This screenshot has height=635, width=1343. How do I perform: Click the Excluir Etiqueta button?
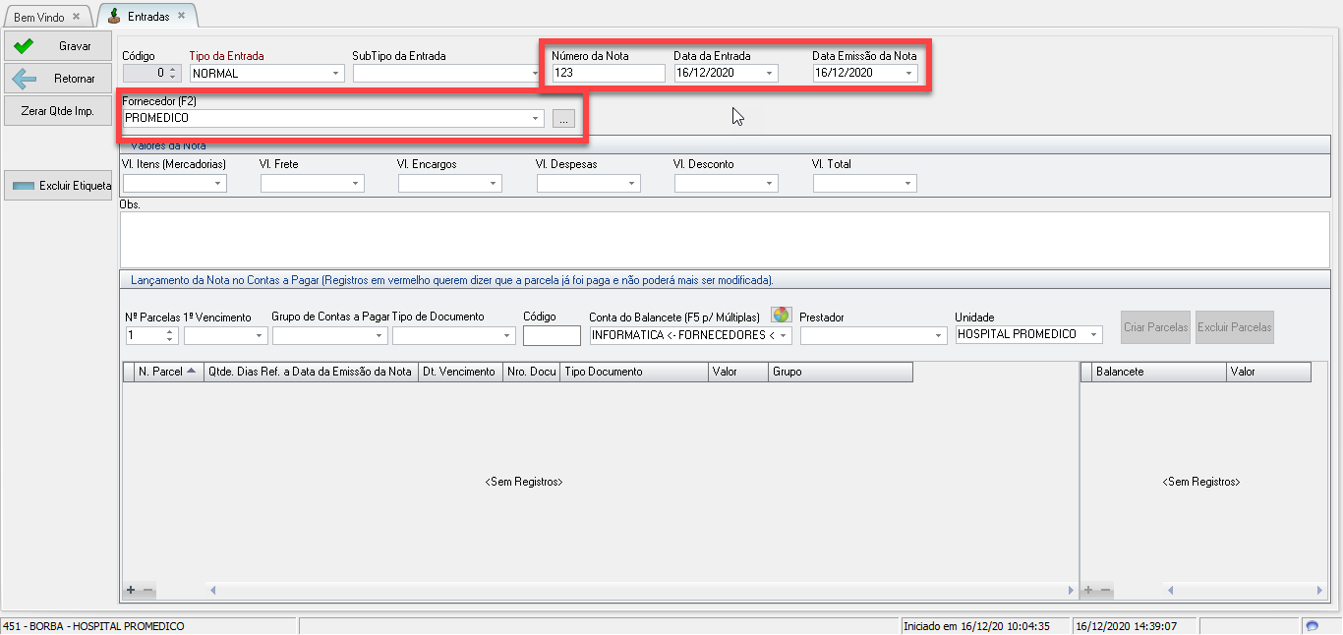point(57,185)
